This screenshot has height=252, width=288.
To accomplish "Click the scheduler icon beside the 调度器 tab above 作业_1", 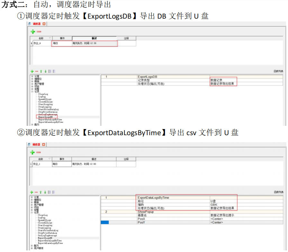I will click(29, 144).
